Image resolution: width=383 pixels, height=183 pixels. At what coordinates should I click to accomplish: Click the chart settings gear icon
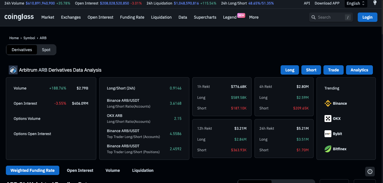[x=370, y=172]
